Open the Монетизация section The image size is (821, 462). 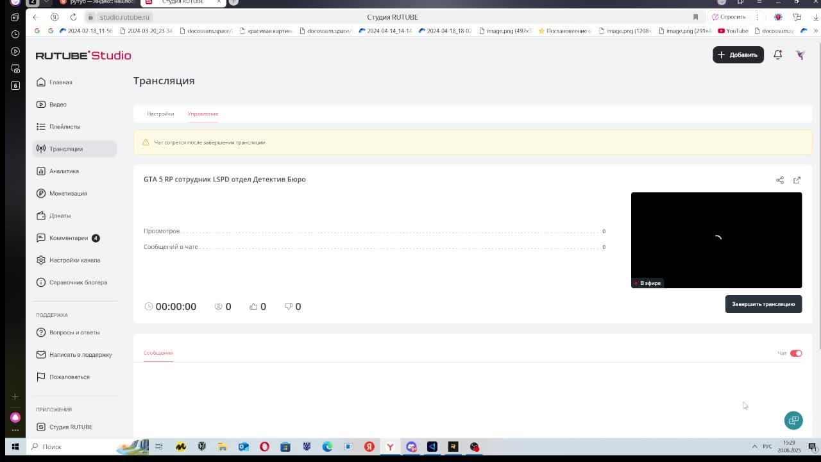pos(74,193)
